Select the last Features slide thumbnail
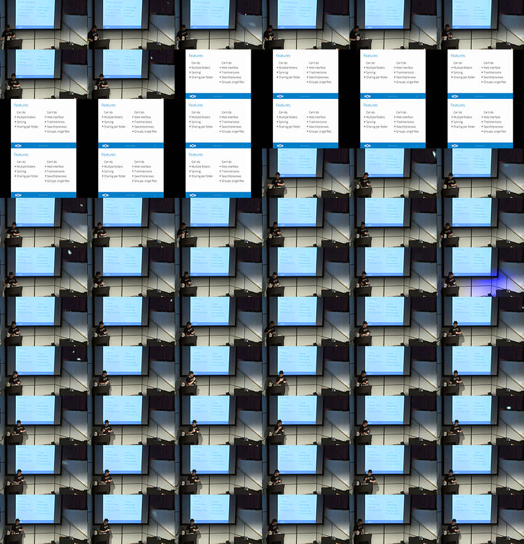Screen dimensions: 524x544 coord(218,173)
